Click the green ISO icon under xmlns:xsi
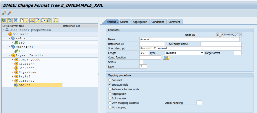The height and width of the screenshot is (113, 257). coord(16,51)
